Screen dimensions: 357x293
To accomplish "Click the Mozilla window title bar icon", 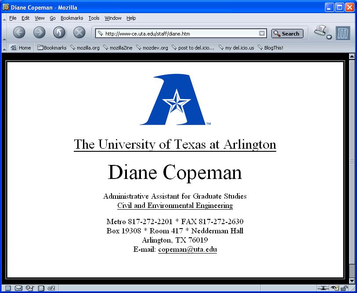I will [6, 7].
